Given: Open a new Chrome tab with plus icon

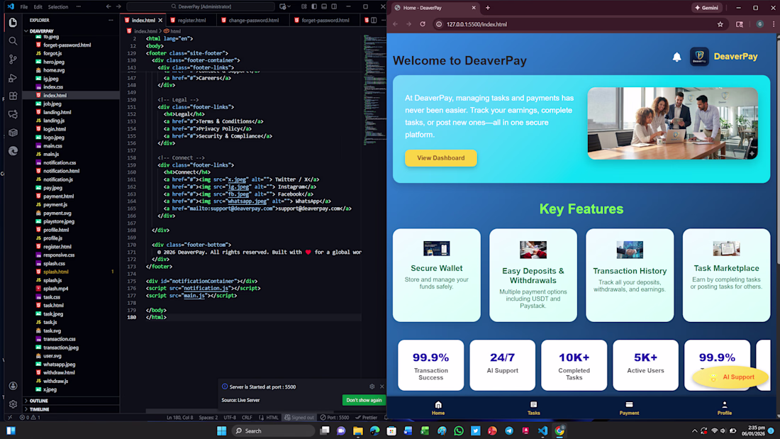Looking at the screenshot, I should pos(488,8).
